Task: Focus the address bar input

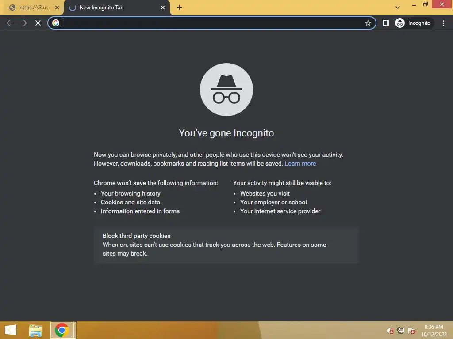Action: [x=212, y=23]
